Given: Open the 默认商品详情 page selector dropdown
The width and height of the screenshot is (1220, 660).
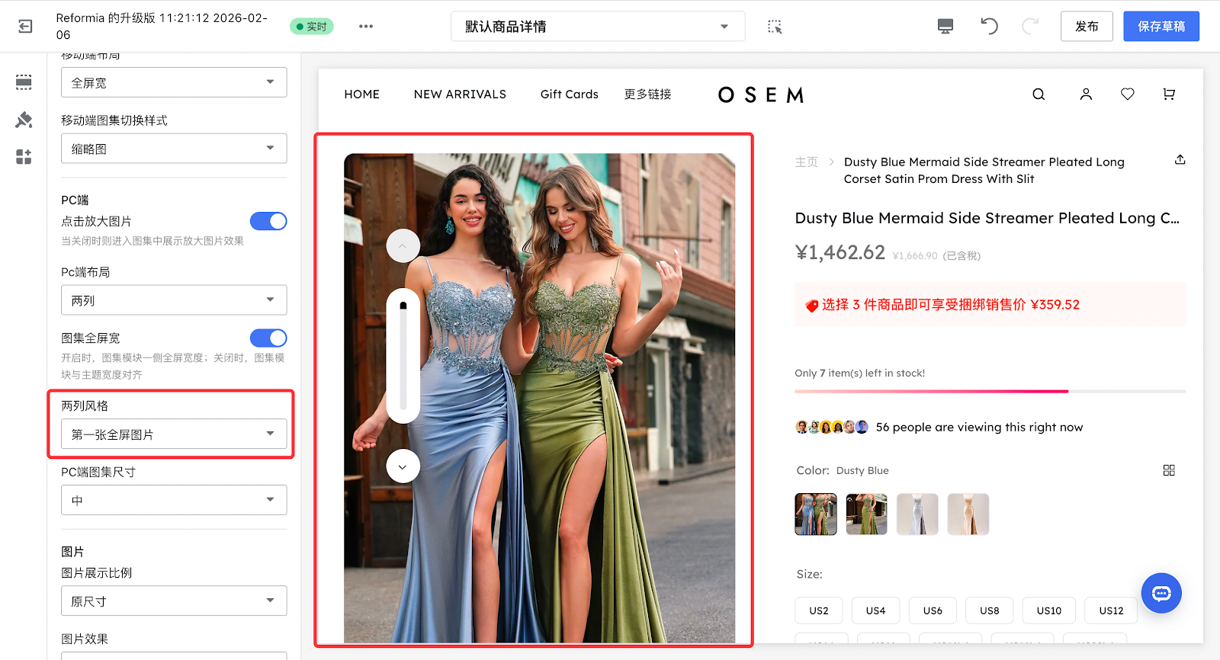Looking at the screenshot, I should point(597,27).
